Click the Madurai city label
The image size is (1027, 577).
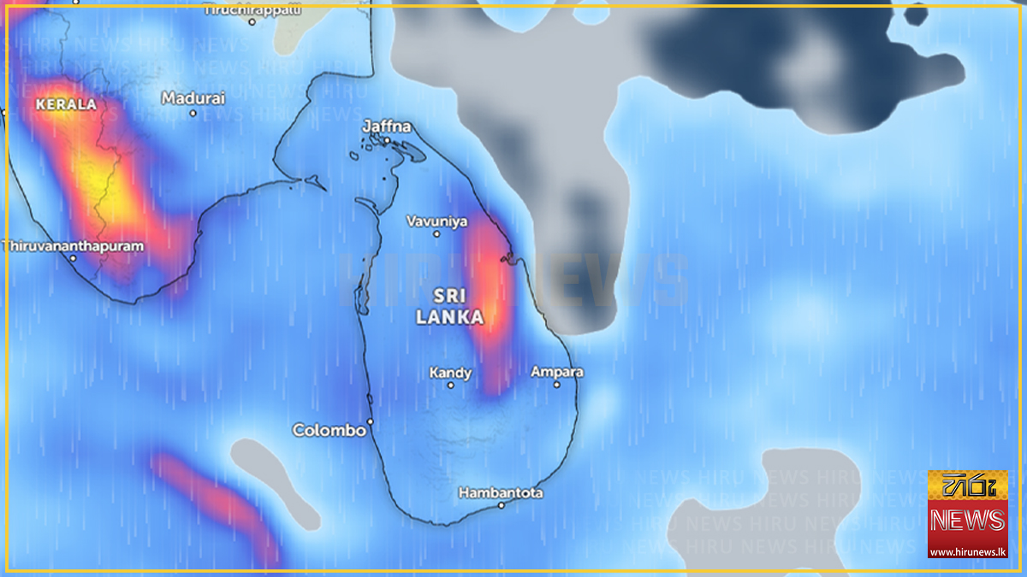point(193,98)
